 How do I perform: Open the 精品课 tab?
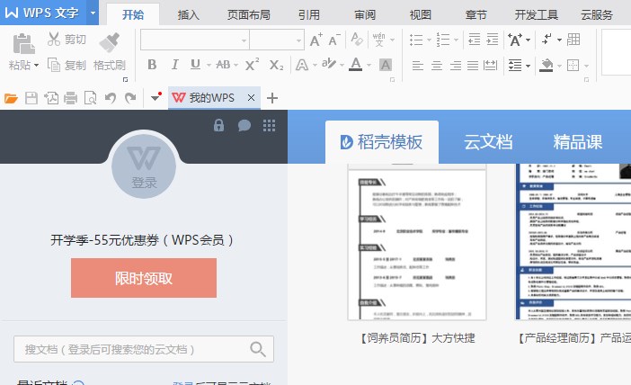577,142
